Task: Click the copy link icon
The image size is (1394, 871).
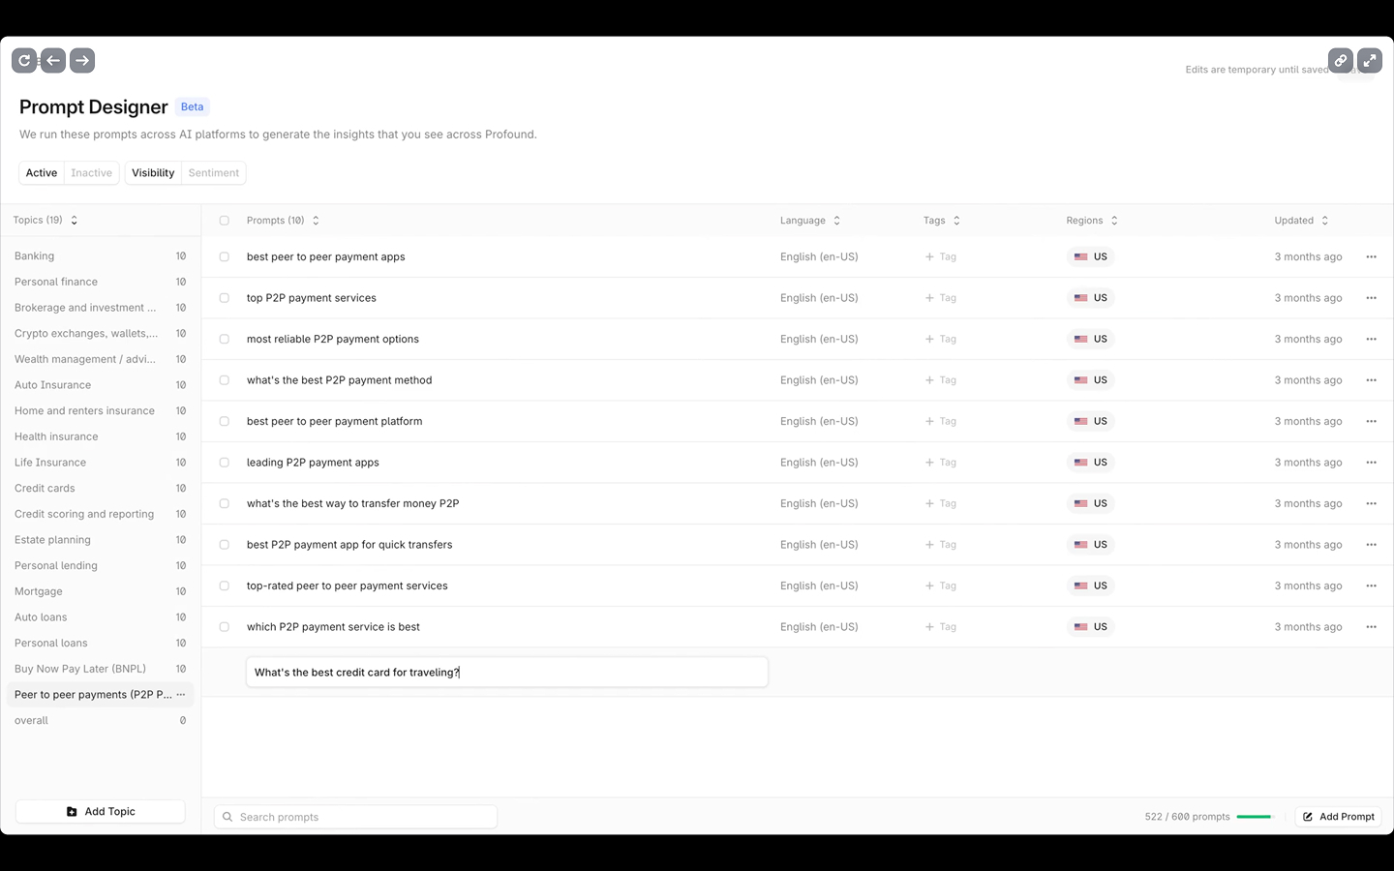Action: (1341, 61)
